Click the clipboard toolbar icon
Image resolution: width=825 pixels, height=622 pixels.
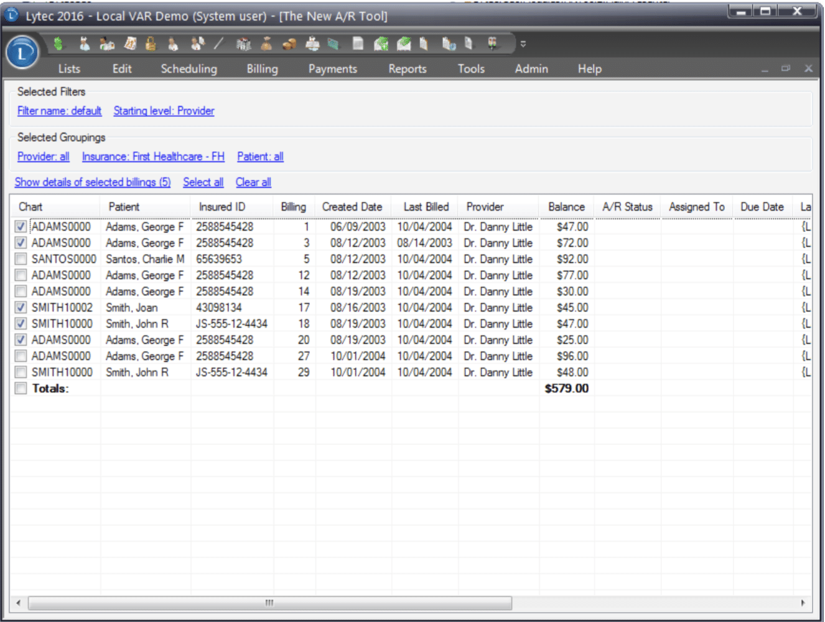[424, 44]
